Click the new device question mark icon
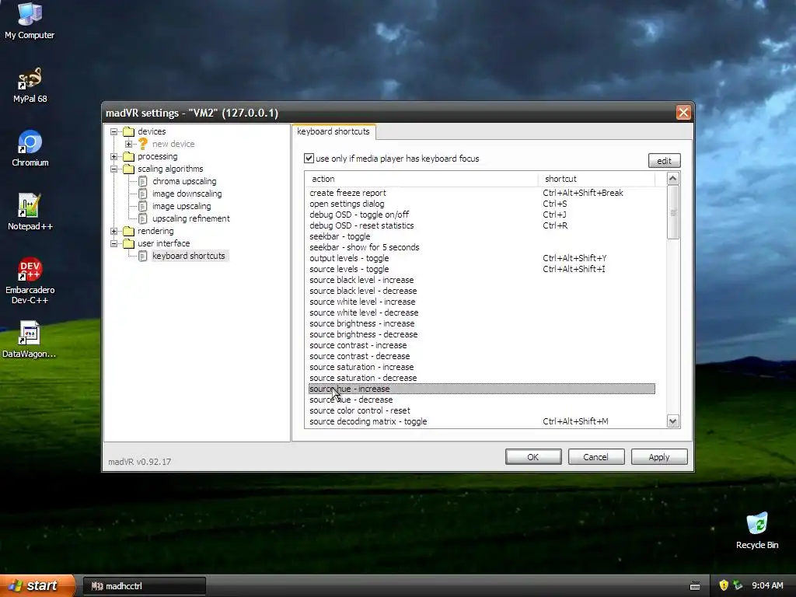This screenshot has height=597, width=796. tap(143, 144)
